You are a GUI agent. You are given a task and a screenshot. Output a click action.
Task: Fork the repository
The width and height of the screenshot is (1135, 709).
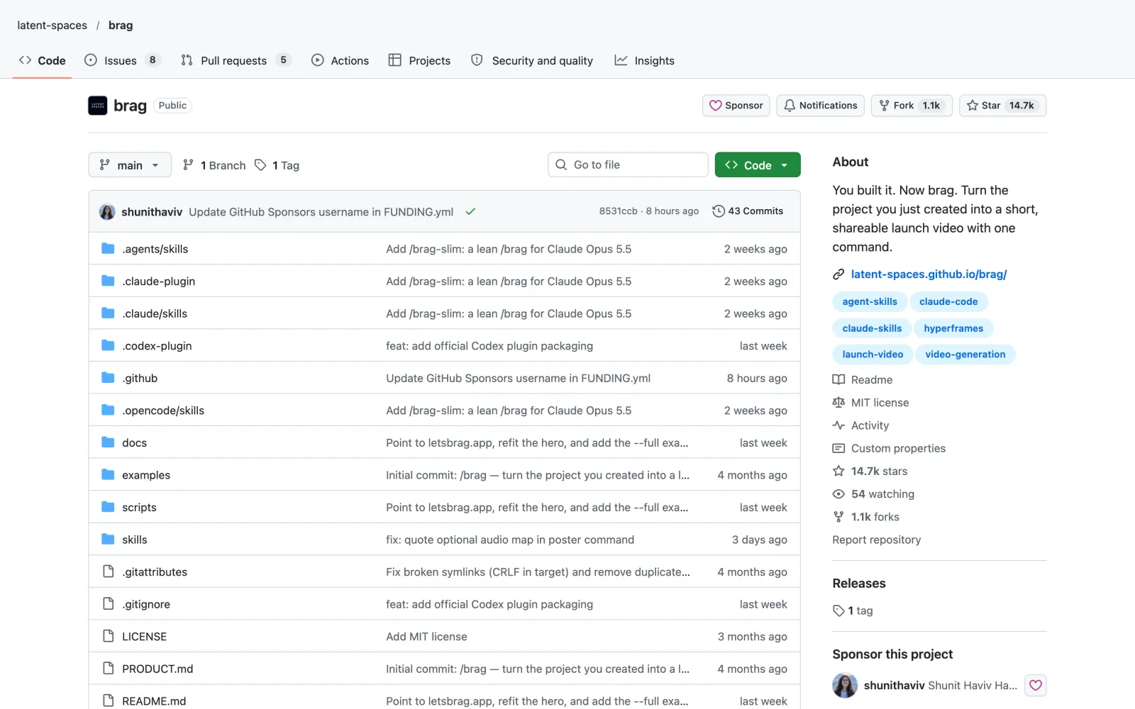tap(912, 106)
